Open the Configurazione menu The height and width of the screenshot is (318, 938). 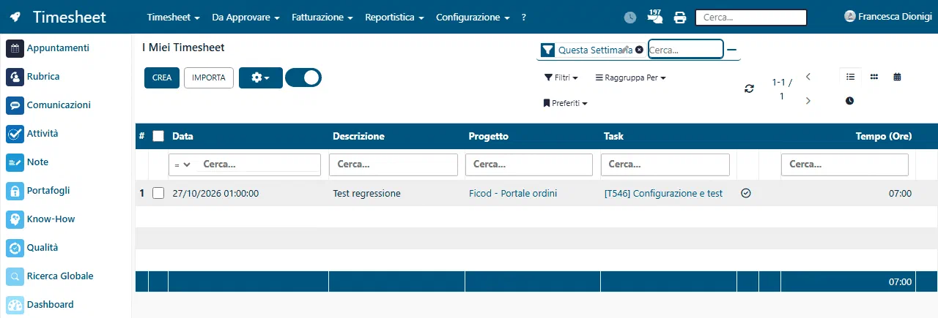click(473, 17)
